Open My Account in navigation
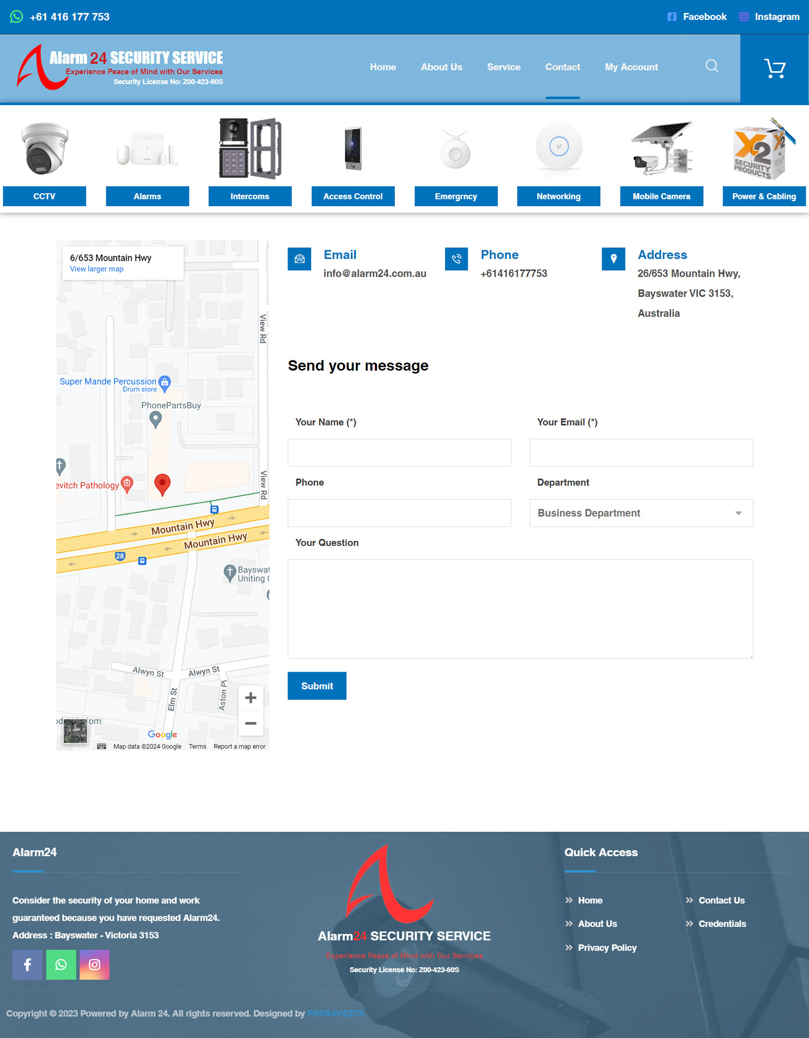 (x=631, y=67)
